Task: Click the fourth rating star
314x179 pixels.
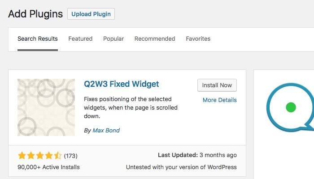Action: click(x=48, y=156)
